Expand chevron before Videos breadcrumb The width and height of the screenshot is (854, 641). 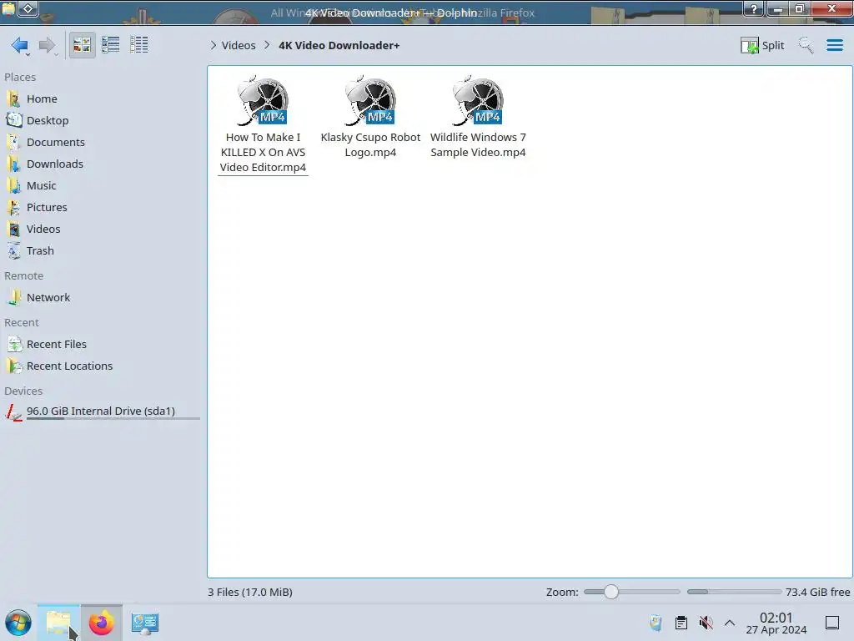213,45
